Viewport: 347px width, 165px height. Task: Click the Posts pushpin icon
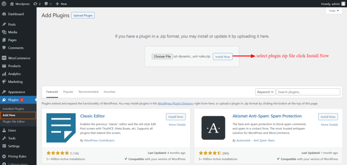[x=4, y=24]
